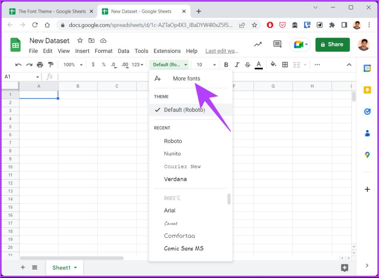
Task: Open activity dashboard trend icon
Action: point(258,44)
